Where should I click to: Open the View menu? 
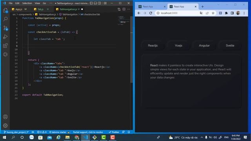click(x=37, y=3)
